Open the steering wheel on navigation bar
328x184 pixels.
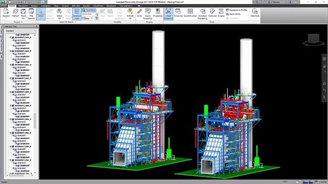tap(324, 59)
